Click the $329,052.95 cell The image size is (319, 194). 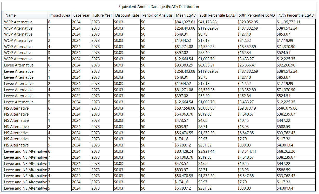click(x=257, y=22)
